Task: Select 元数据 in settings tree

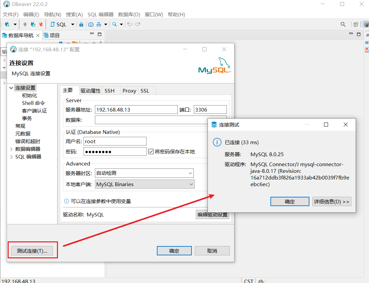Action: click(x=23, y=134)
